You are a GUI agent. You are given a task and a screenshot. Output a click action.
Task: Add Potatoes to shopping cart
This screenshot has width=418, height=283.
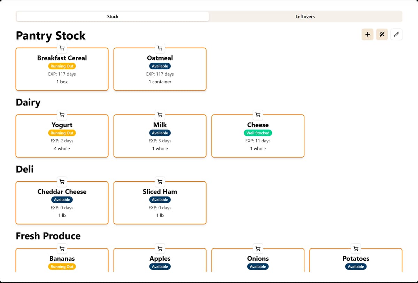point(356,249)
